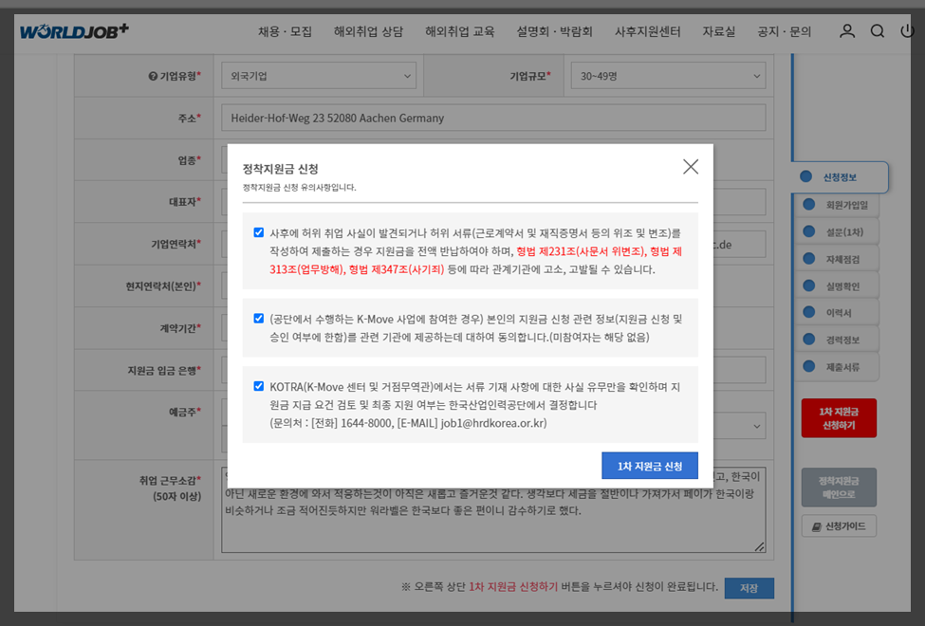Screen dimensions: 925x626
Task: Click the red 1차 지원금 신청하기 button
Action: point(839,418)
